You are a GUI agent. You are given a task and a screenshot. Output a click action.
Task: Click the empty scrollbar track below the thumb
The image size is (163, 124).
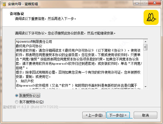145,67
